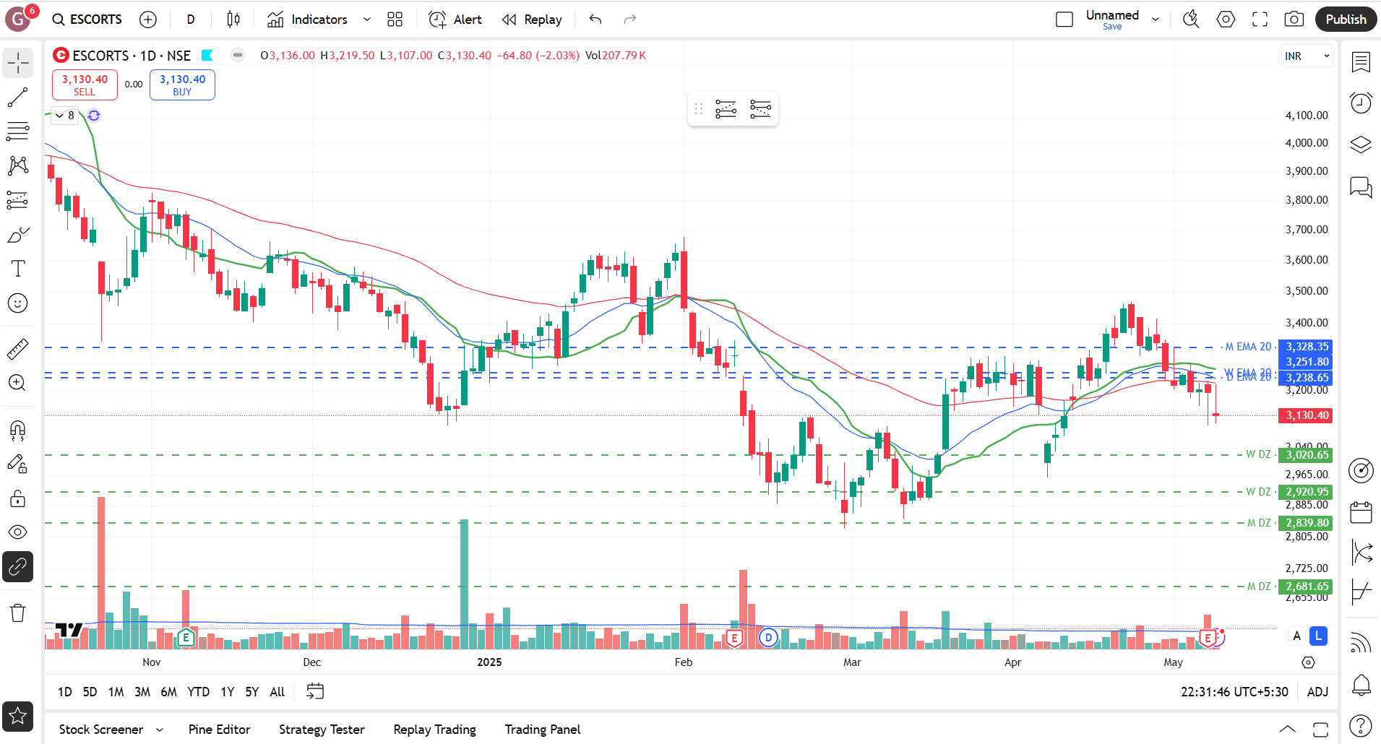Viewport: 1381px width, 744px height.
Task: Set the time range to 1D
Action: [65, 692]
